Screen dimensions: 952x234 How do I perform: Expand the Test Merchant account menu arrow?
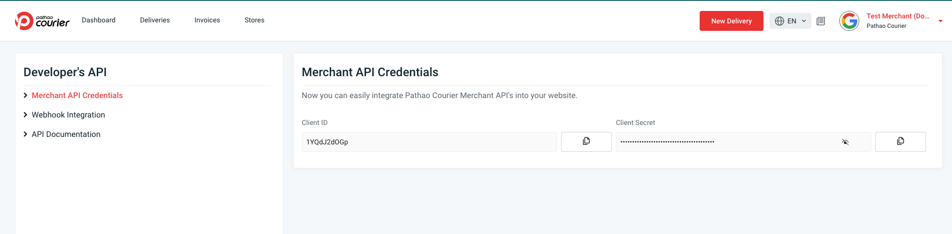pos(941,21)
